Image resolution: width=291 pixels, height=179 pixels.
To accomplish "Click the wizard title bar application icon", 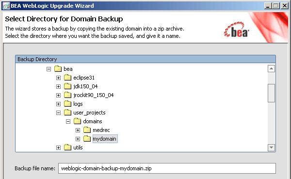I will click(x=6, y=6).
